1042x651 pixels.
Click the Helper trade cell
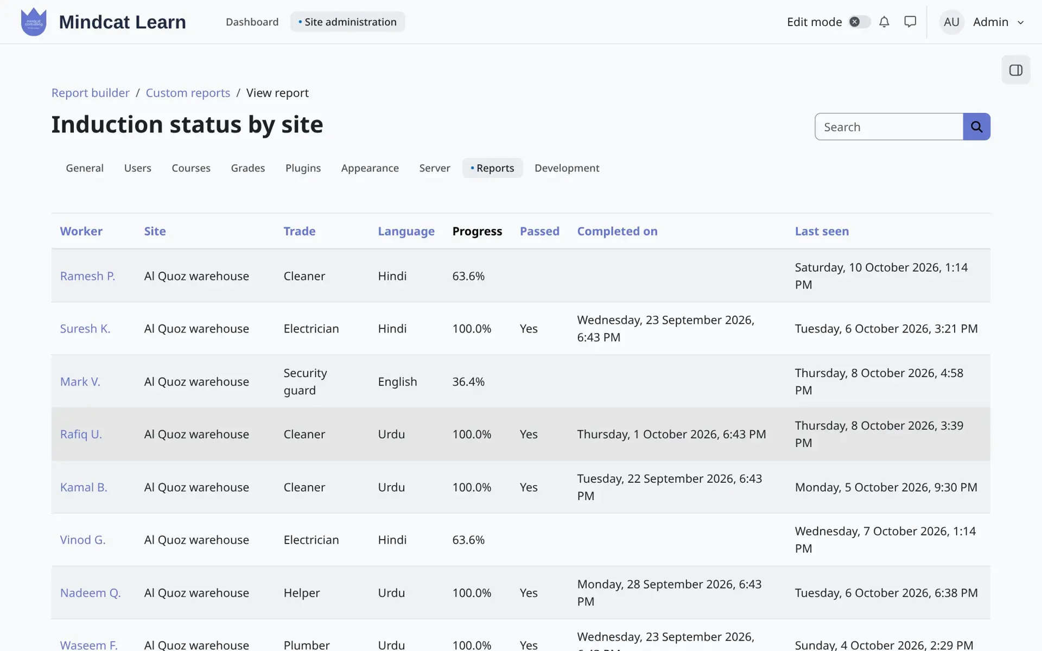pyautogui.click(x=302, y=593)
